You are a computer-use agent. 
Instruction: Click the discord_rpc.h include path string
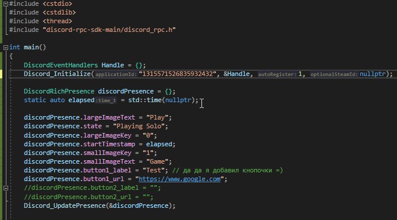pyautogui.click(x=109, y=30)
